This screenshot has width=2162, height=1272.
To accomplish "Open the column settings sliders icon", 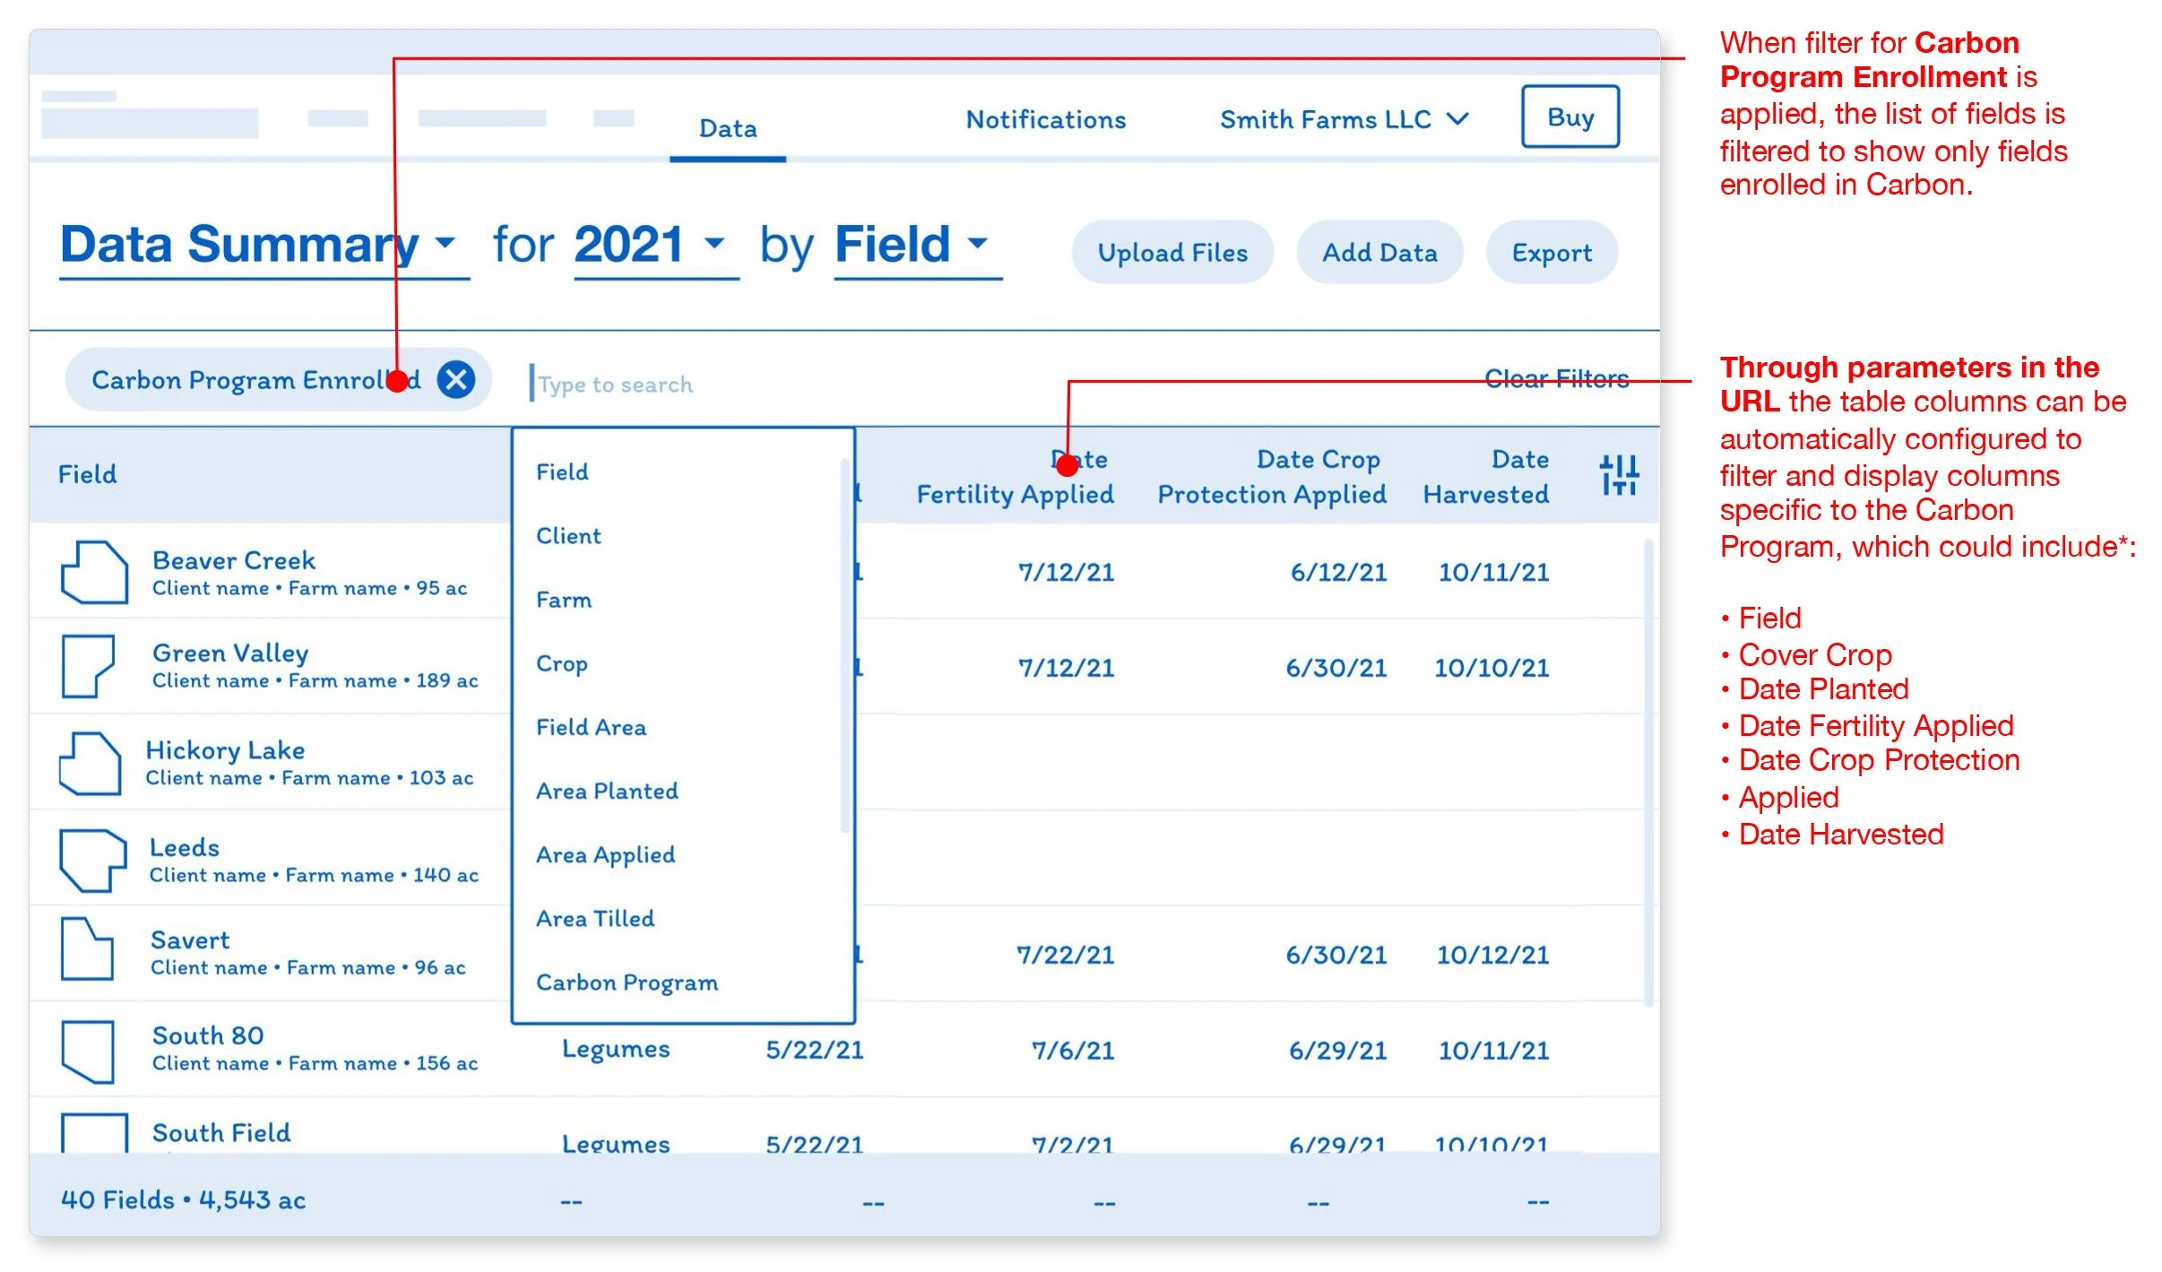I will [x=1618, y=475].
